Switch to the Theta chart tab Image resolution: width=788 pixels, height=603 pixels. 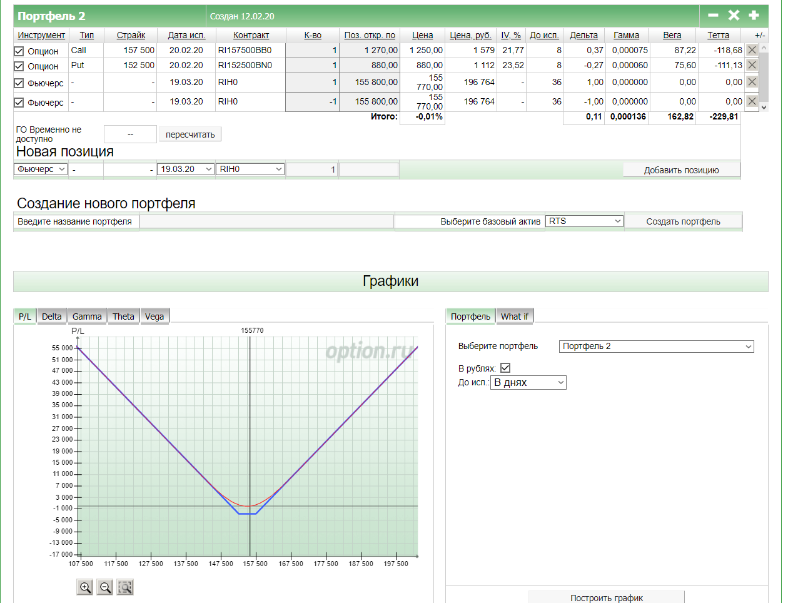click(123, 317)
